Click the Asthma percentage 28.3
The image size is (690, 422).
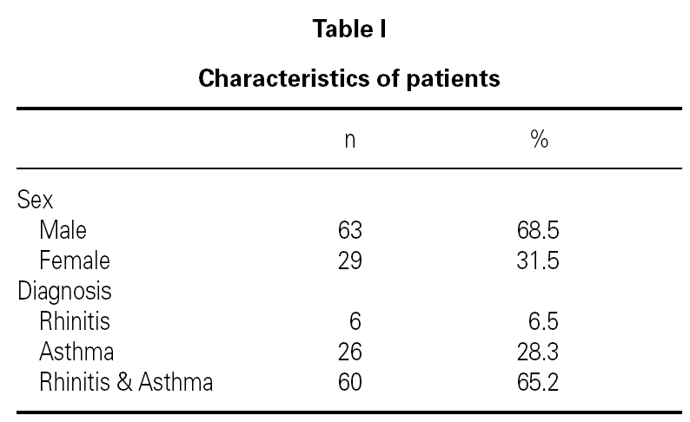coord(537,352)
